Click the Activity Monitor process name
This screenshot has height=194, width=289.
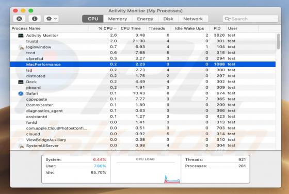(42, 36)
